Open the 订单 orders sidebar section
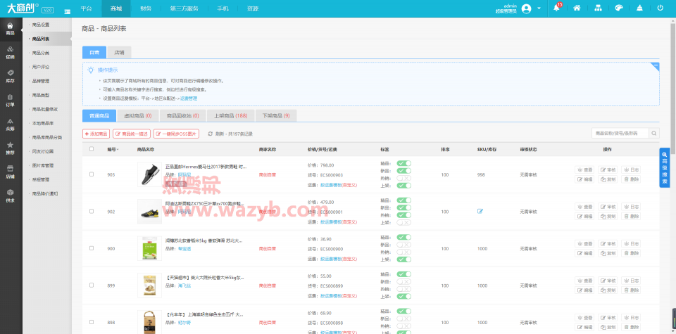The image size is (676, 334). coord(10,101)
